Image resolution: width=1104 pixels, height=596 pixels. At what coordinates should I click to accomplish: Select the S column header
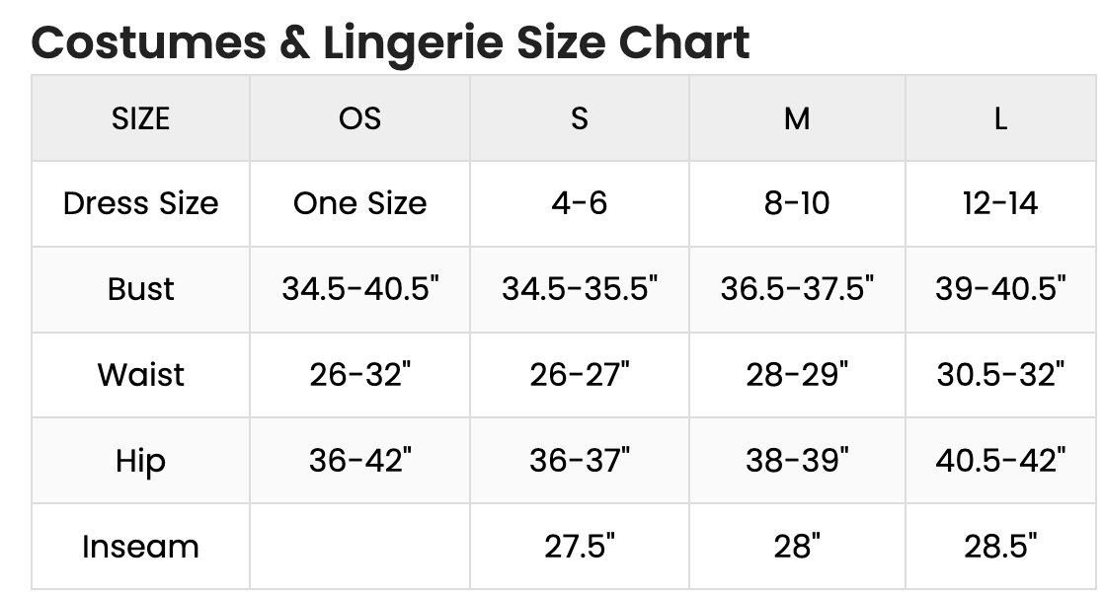tap(580, 118)
